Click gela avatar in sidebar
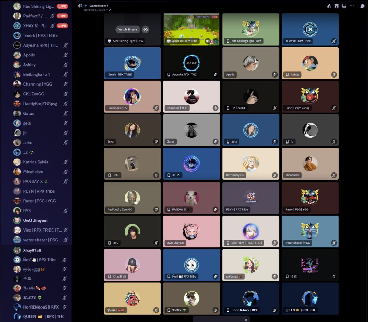The width and height of the screenshot is (368, 322). tap(17, 123)
